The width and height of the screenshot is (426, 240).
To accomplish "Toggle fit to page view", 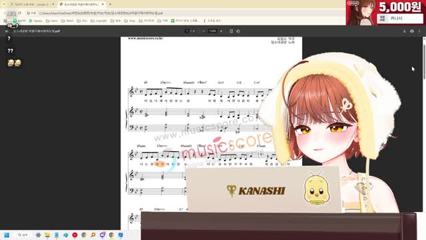I will pyautogui.click(x=231, y=31).
